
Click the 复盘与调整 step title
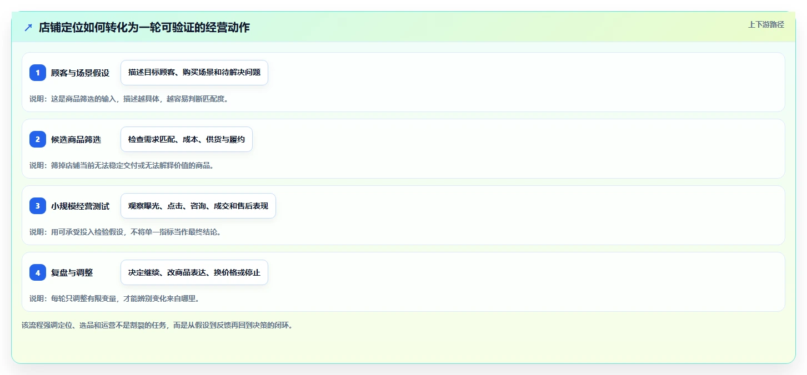point(72,272)
